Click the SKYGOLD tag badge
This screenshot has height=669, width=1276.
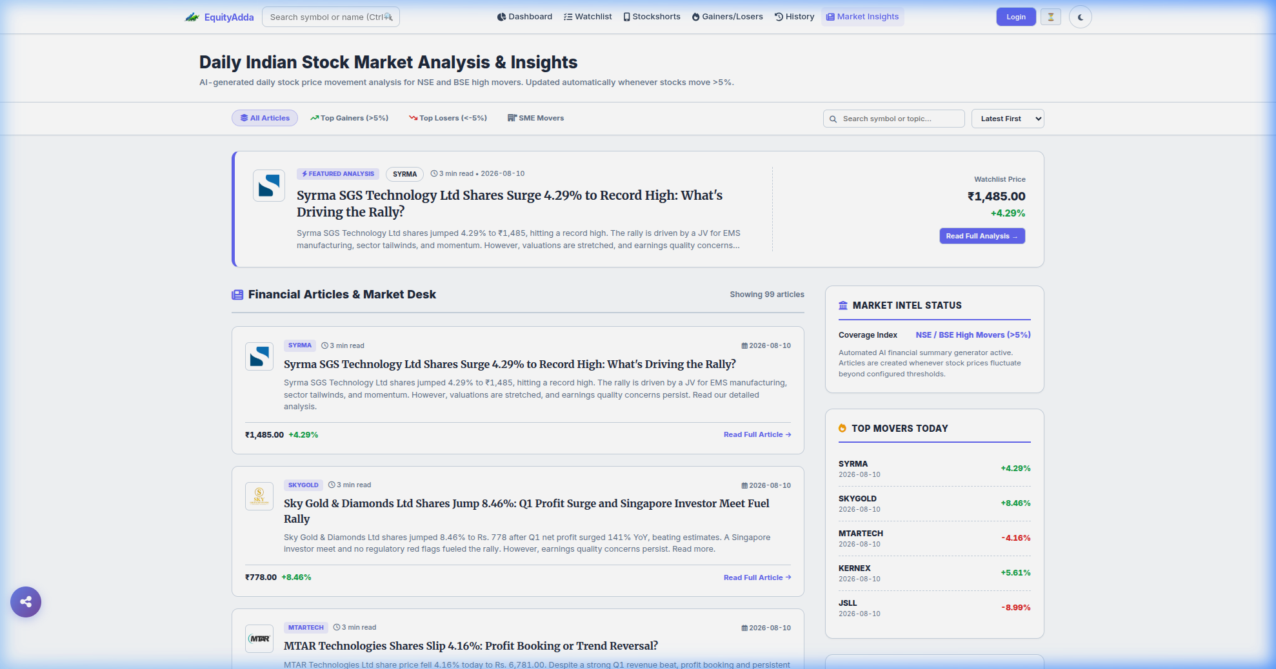point(303,485)
